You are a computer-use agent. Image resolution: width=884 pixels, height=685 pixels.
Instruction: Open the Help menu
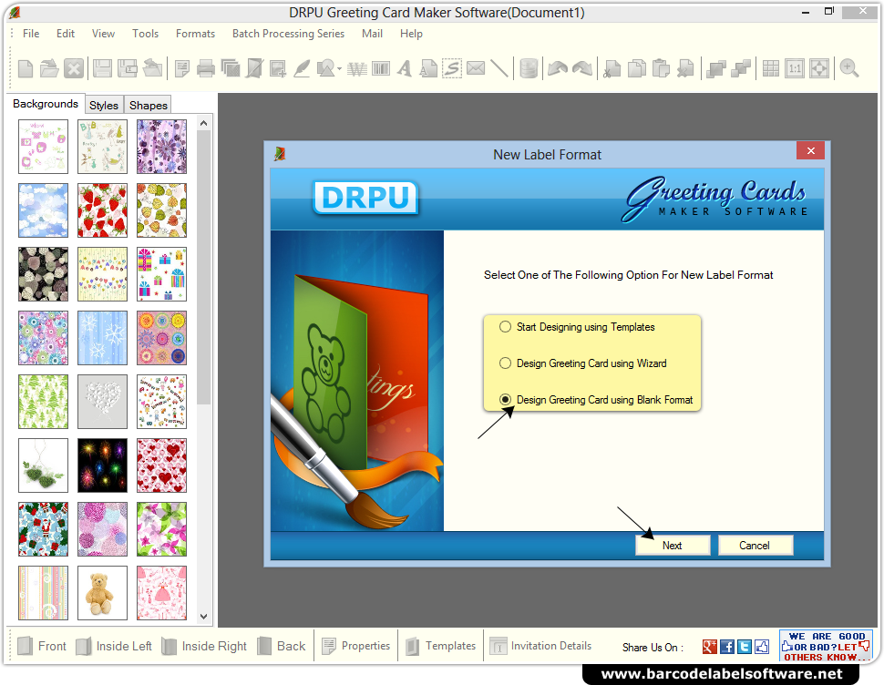pos(411,34)
